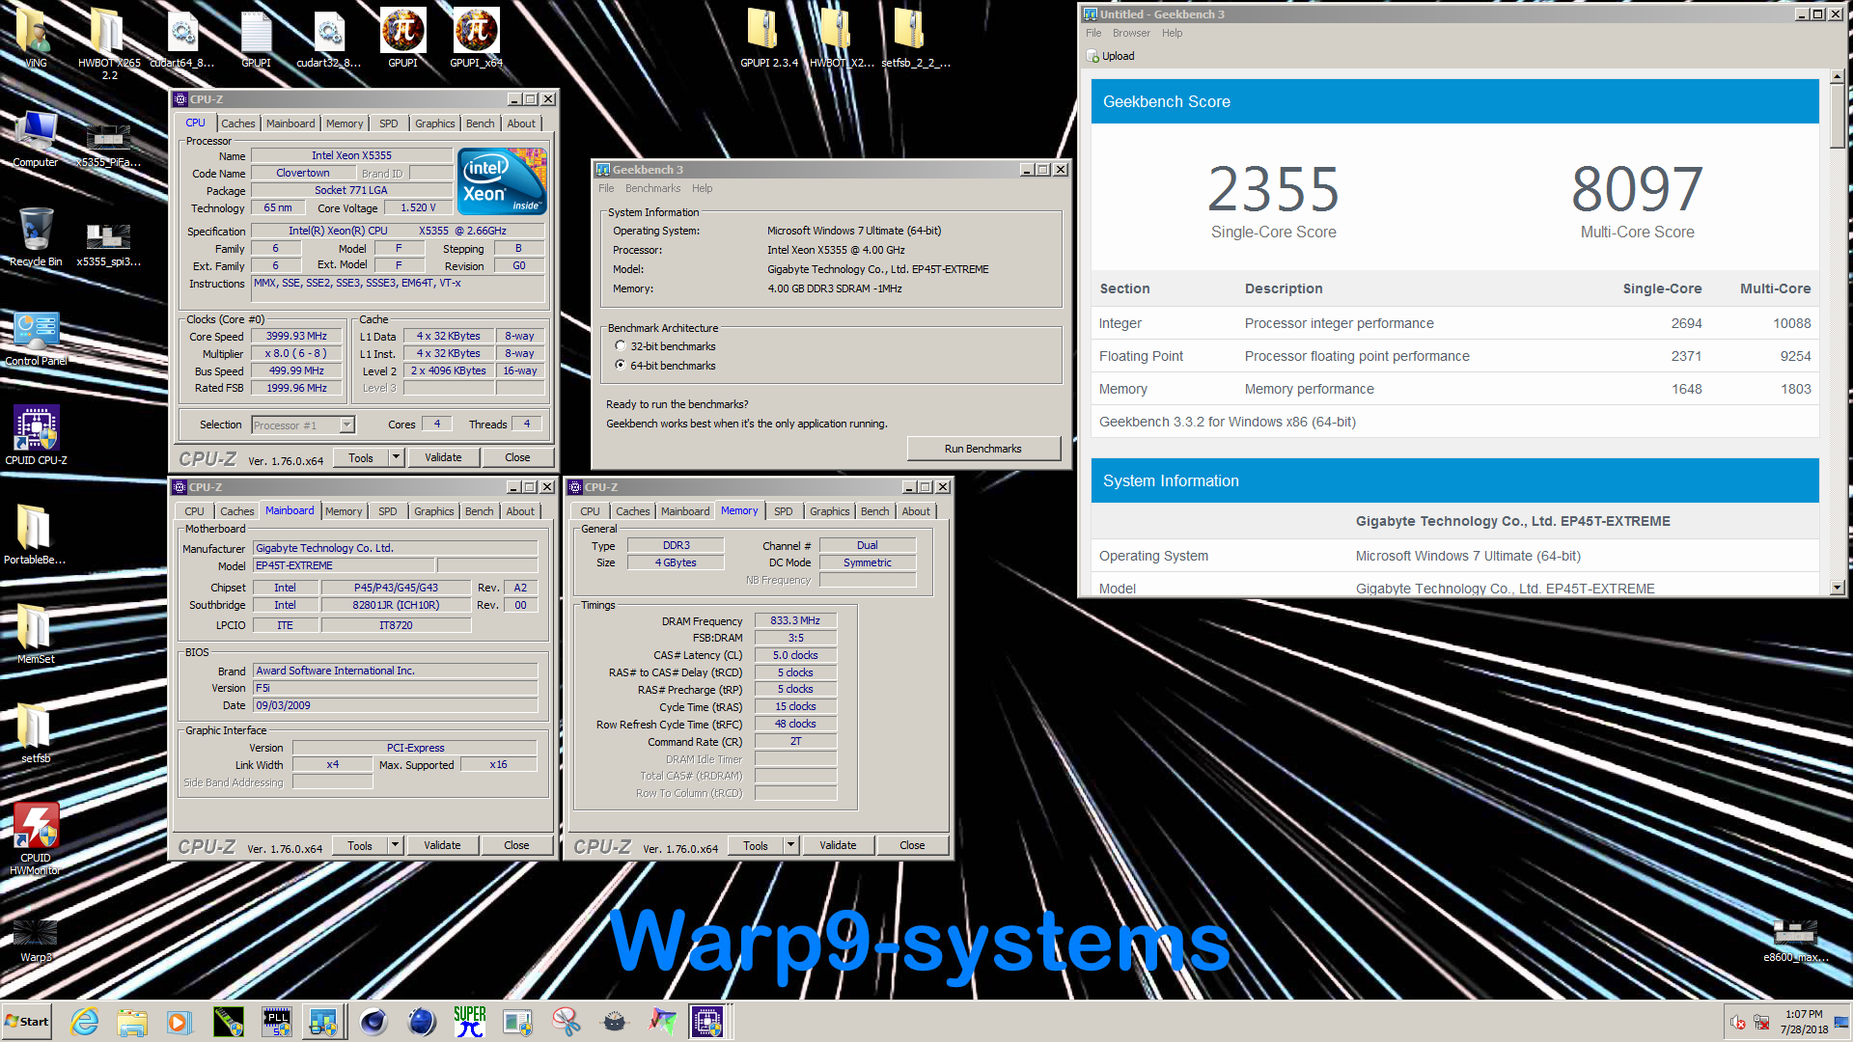Open the GPUPI 2.3.4 zip folder
The width and height of the screenshot is (1853, 1042).
pos(769,39)
